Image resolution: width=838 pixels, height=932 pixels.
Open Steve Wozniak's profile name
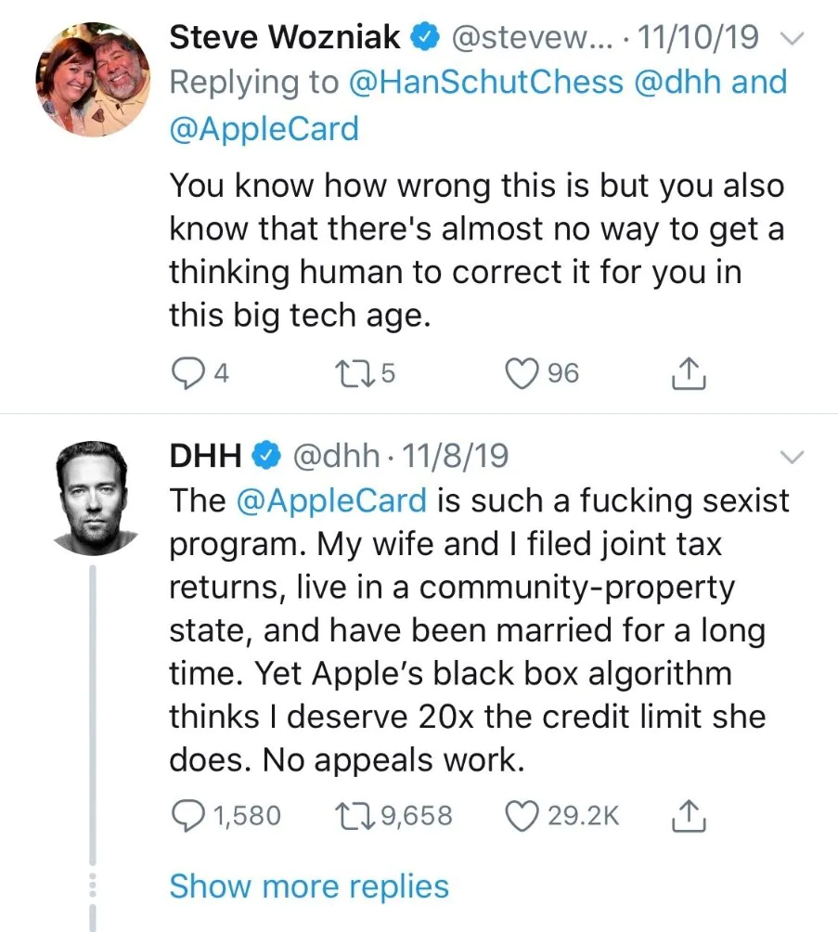pos(285,38)
